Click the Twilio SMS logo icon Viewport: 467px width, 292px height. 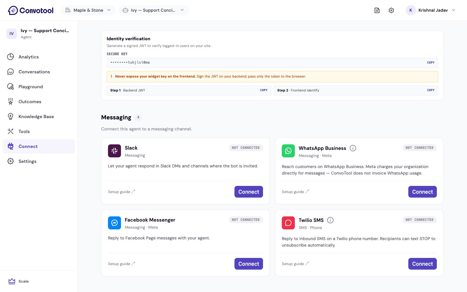288,223
